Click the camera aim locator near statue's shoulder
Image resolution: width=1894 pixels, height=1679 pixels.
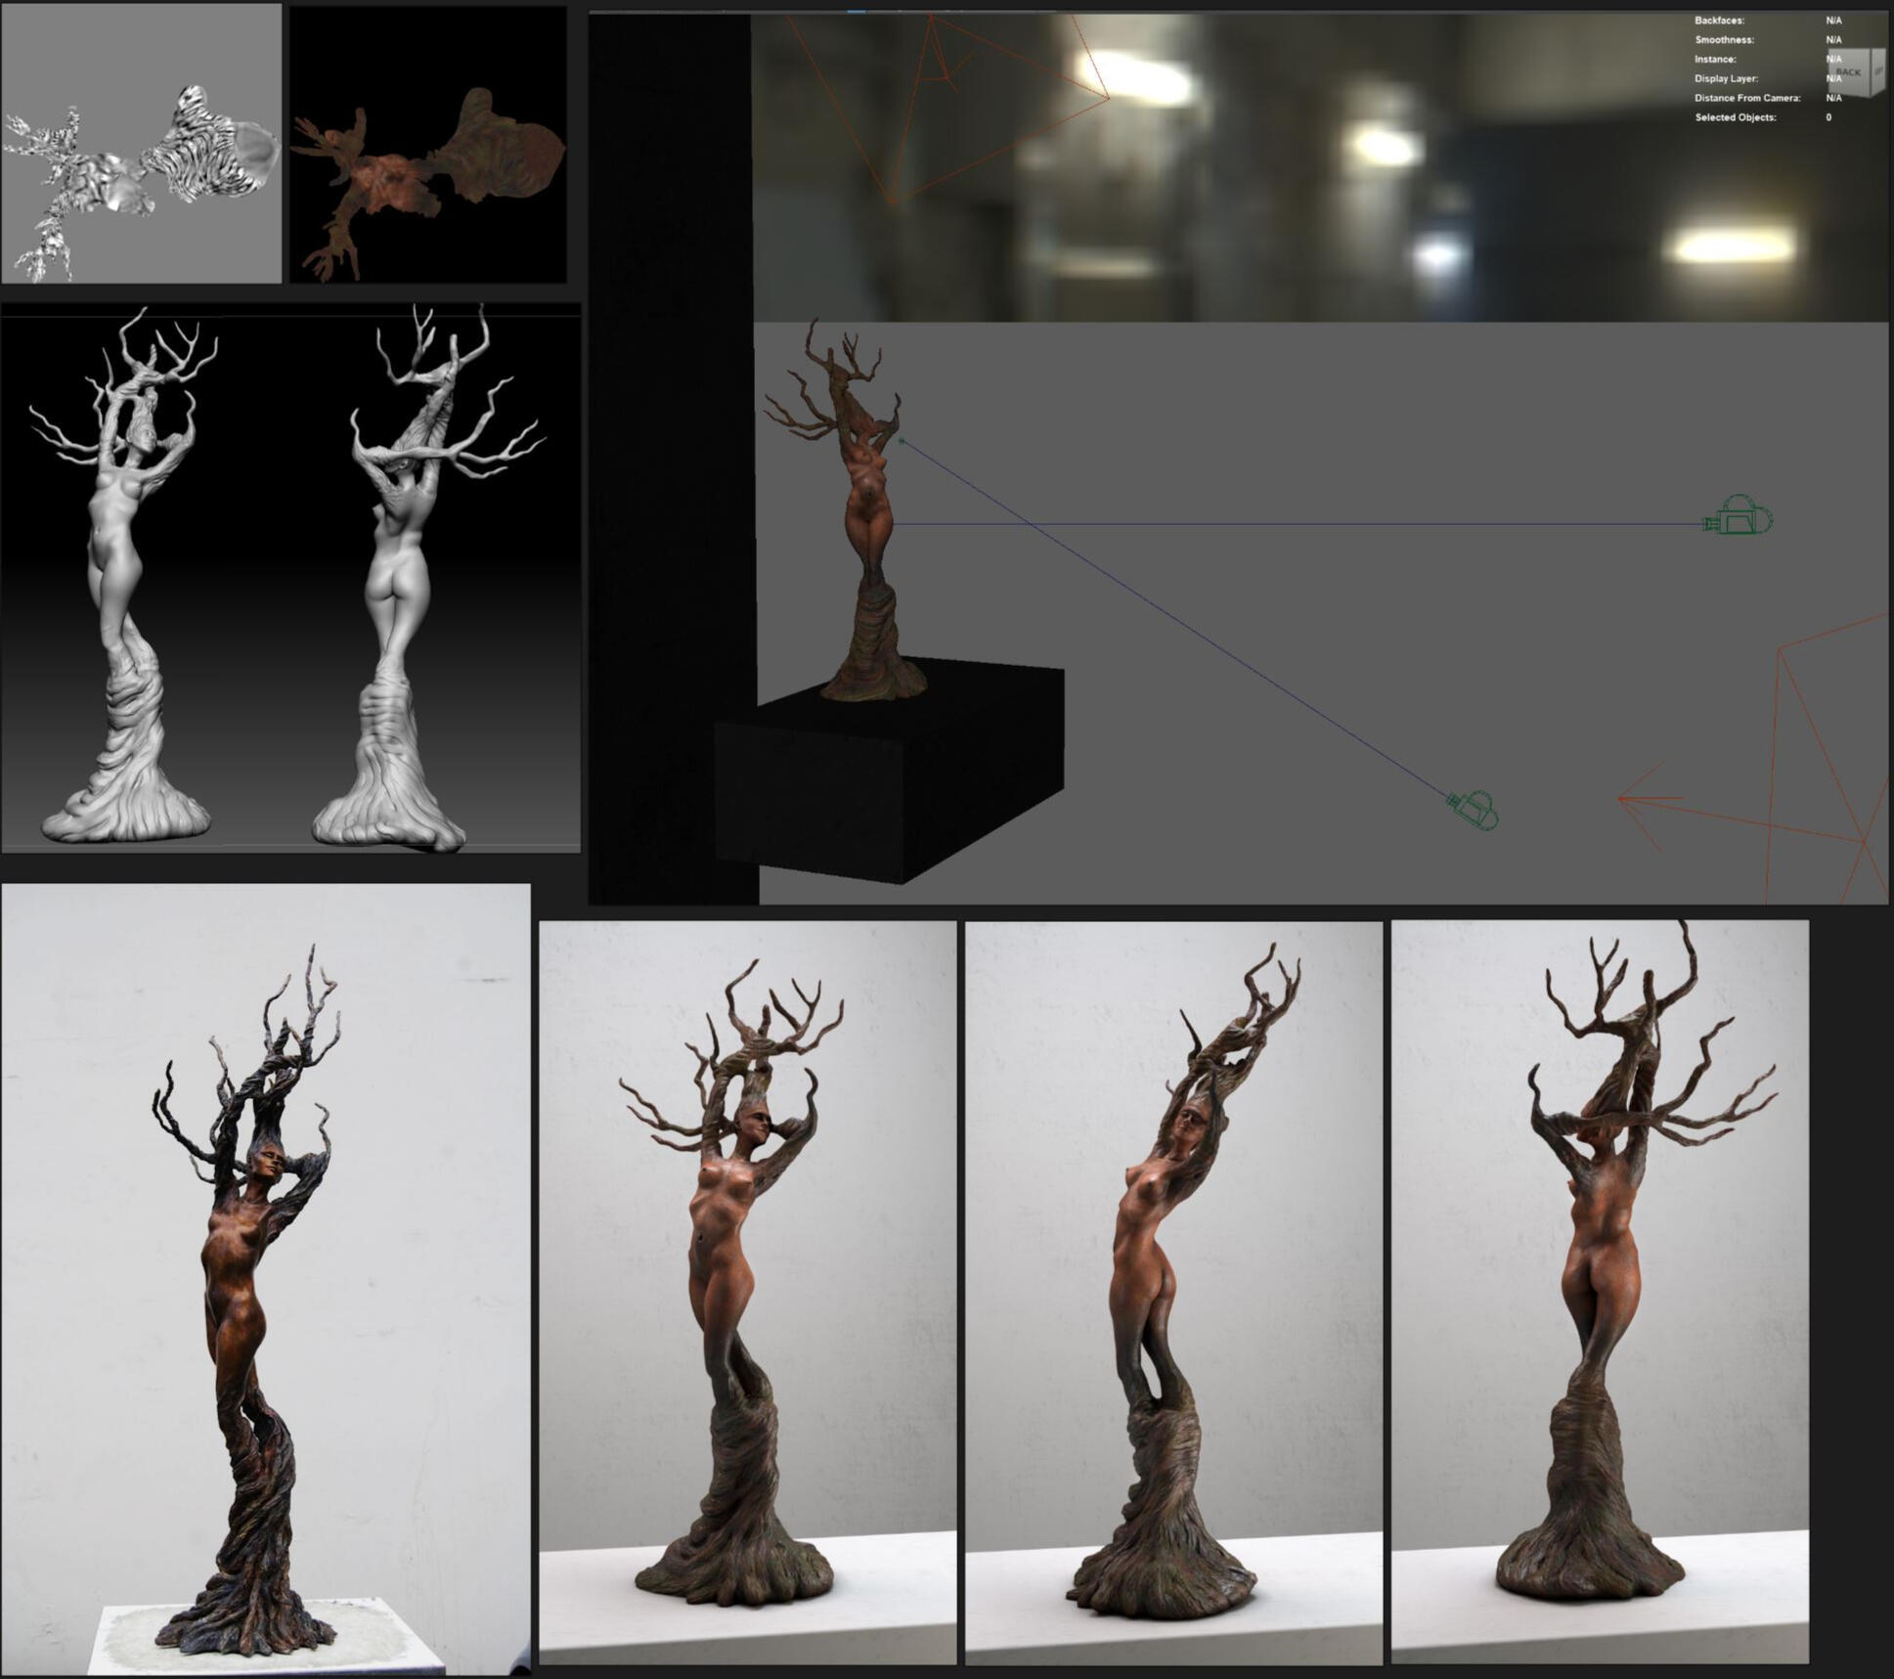(x=902, y=442)
